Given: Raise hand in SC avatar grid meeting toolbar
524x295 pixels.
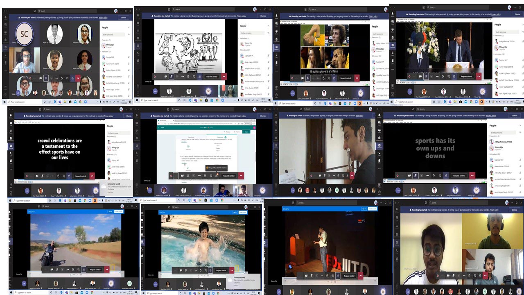Looking at the screenshot, I should pos(62,78).
